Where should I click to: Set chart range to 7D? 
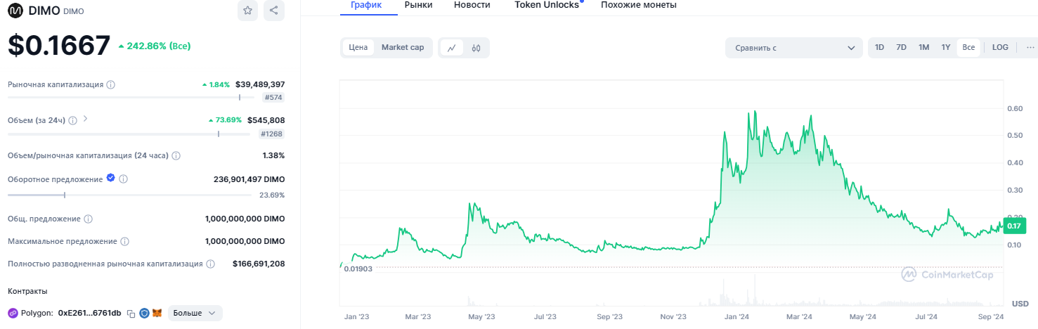[901, 48]
